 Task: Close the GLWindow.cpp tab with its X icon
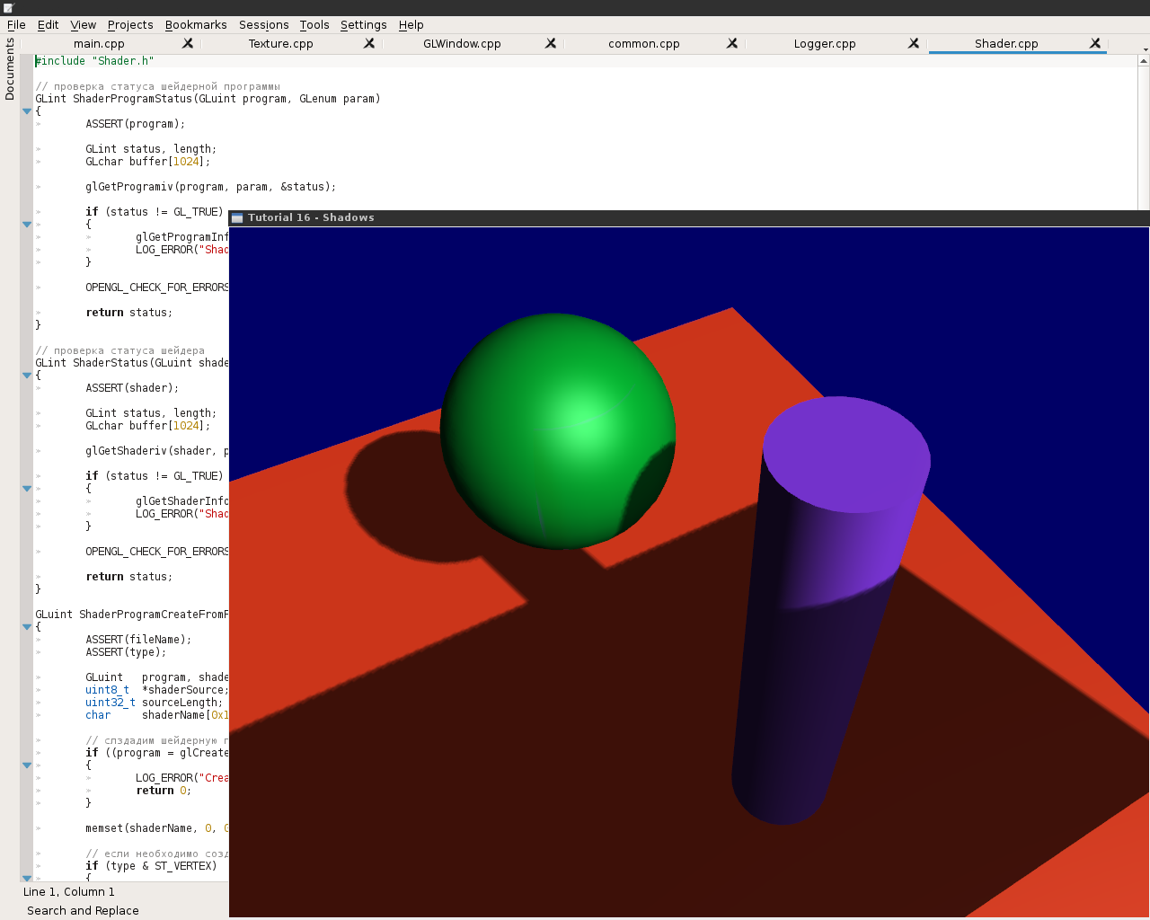(550, 42)
